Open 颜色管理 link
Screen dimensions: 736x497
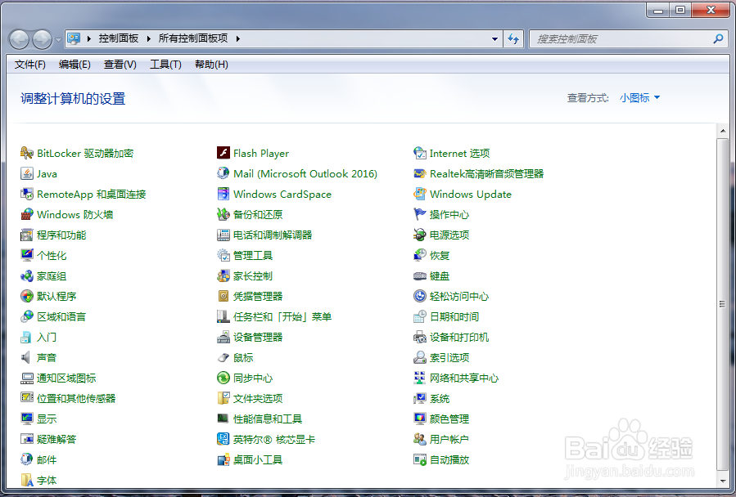pos(449,419)
